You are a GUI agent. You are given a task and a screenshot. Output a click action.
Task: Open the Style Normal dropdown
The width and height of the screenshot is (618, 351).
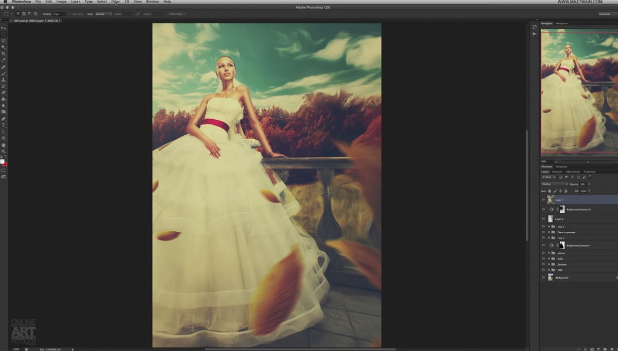coord(104,14)
